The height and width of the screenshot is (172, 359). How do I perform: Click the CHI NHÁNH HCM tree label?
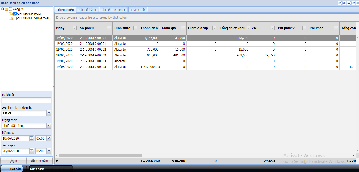click(29, 14)
